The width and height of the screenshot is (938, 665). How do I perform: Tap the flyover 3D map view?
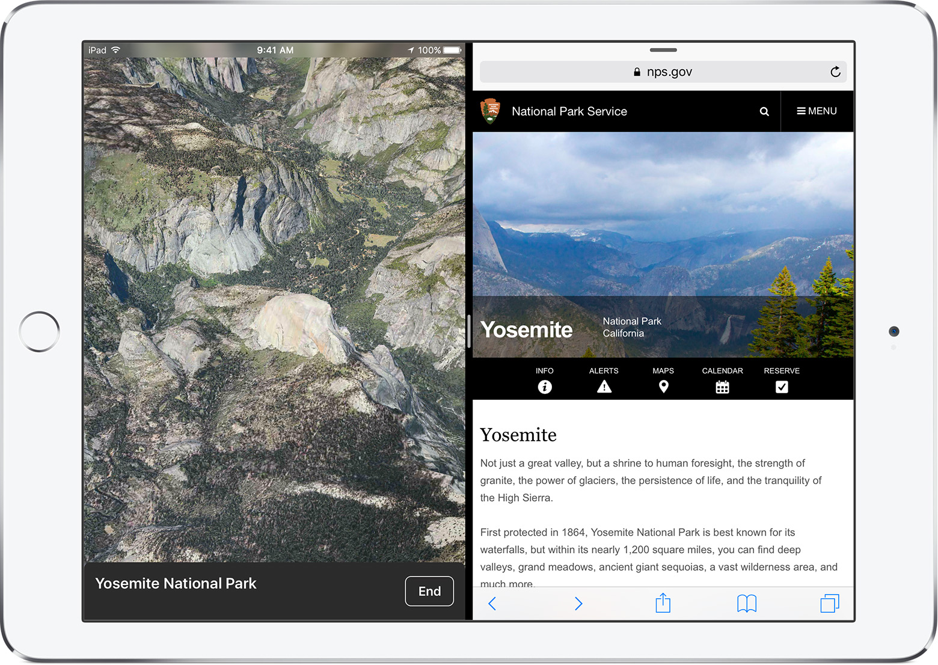click(x=274, y=310)
